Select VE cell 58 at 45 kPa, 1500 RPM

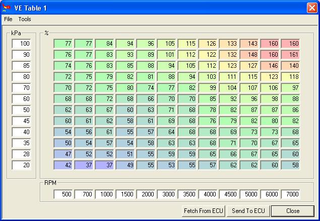pyautogui.click(x=125, y=121)
